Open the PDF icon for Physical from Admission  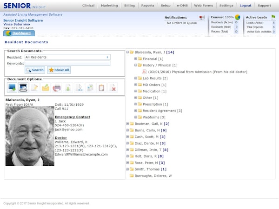[144, 72]
